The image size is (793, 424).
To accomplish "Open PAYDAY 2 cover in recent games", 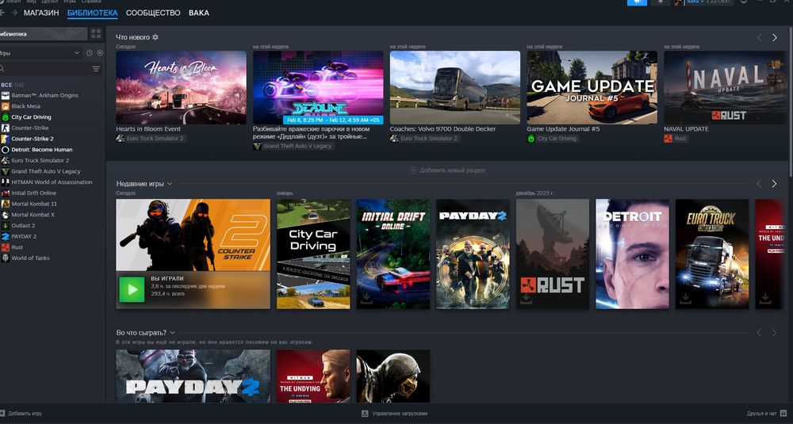I will [473, 254].
